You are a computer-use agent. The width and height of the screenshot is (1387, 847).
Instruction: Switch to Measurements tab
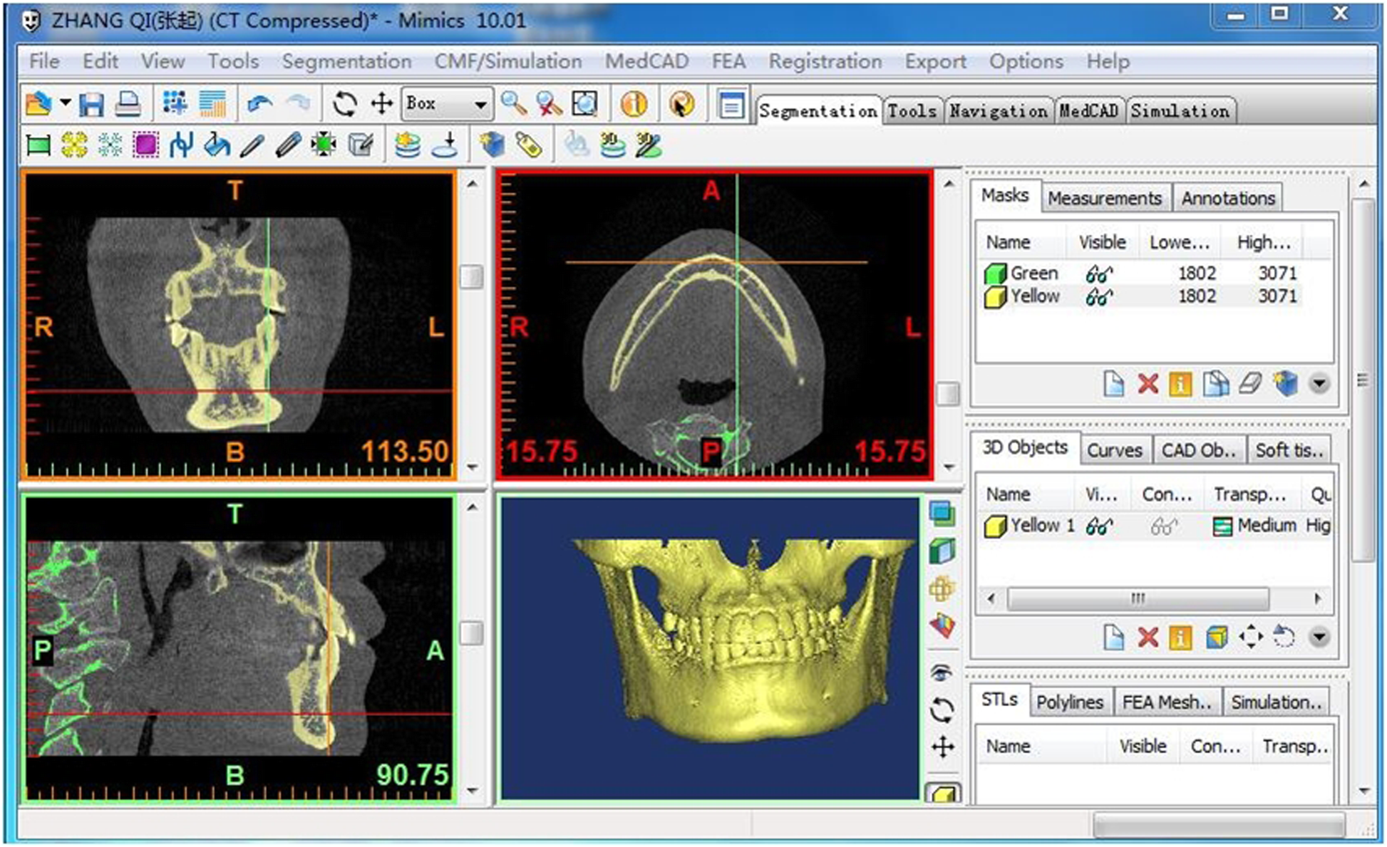pos(1104,198)
